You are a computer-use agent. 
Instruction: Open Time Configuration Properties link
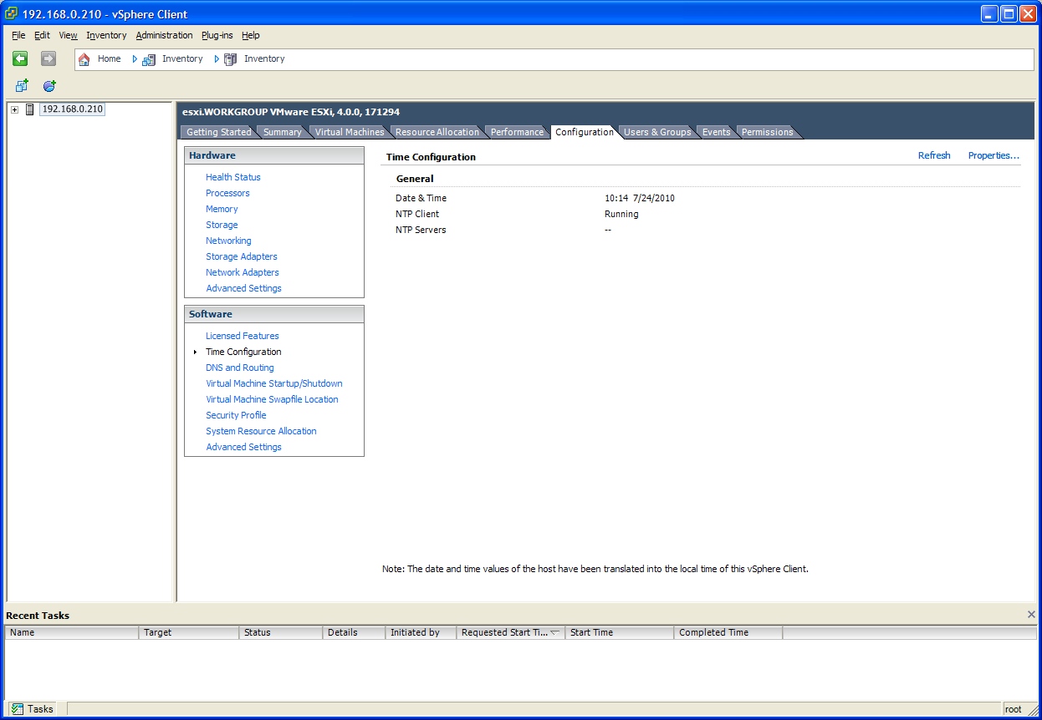pos(993,155)
